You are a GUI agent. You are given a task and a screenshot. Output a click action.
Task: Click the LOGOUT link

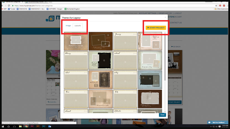(x=178, y=13)
